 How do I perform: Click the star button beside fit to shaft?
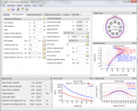(87, 44)
